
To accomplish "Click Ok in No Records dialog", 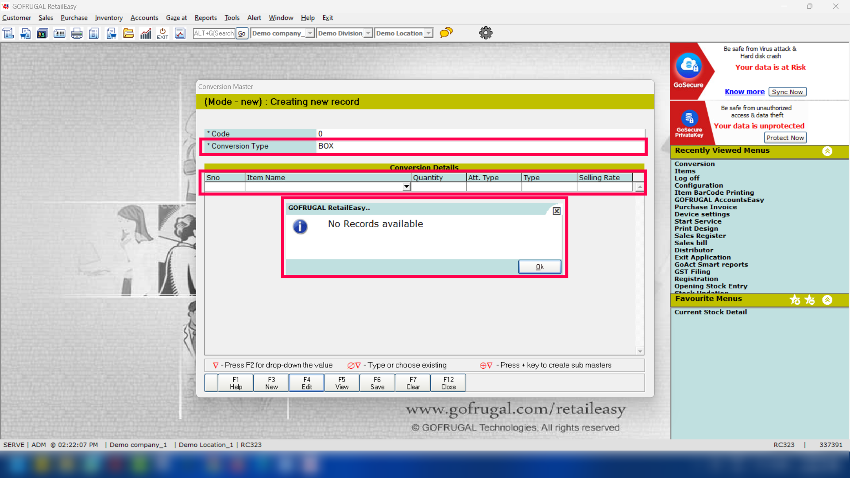I will pos(539,267).
